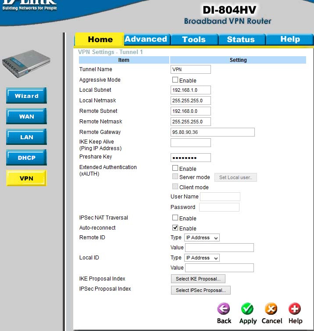Click the Remote Gateway field
Screen dimensions: 314x331
213,132
